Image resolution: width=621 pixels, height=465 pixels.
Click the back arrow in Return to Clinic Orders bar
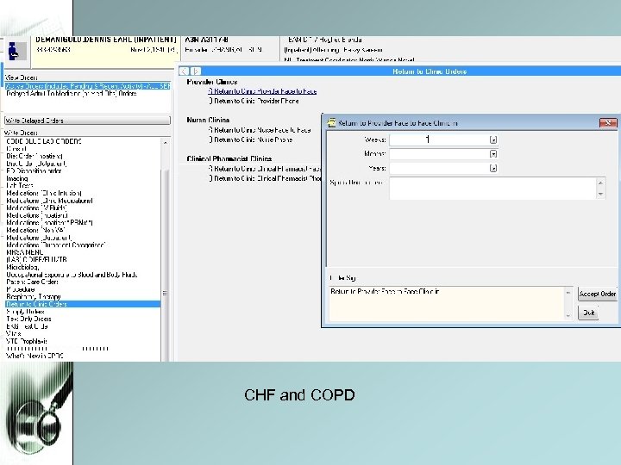(184, 71)
